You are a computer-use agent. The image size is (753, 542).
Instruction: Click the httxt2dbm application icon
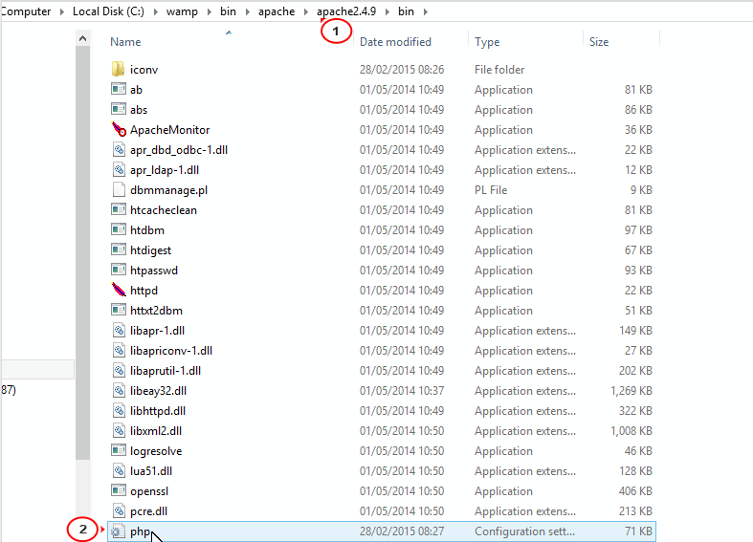click(118, 310)
